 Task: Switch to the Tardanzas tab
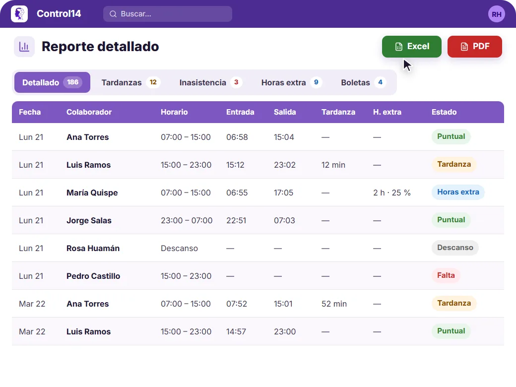point(130,82)
